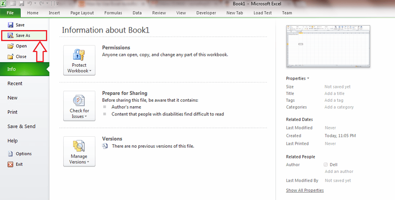
Task: Switch to the Data tab
Action: coord(137,13)
